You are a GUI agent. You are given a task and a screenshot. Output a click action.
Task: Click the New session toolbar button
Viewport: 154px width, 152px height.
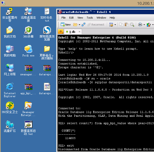(x=66, y=25)
